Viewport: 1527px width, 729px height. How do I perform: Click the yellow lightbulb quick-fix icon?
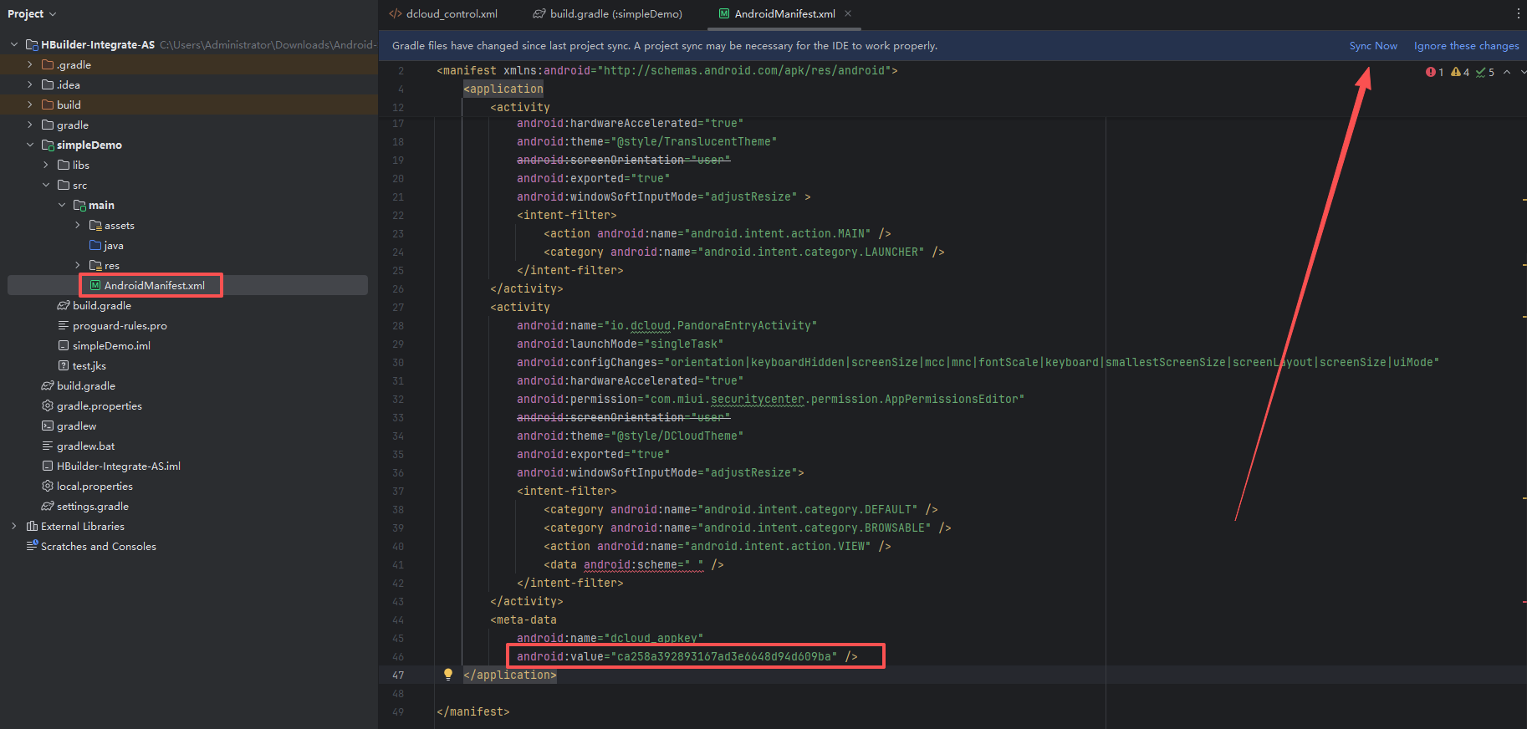448,674
